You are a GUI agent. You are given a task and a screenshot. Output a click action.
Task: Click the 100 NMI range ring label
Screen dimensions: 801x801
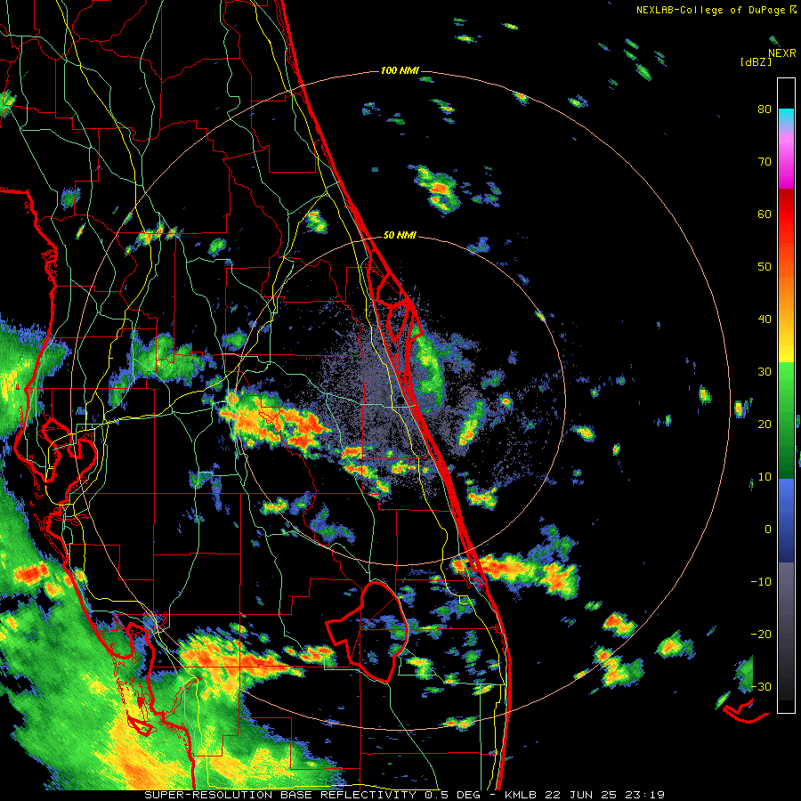(400, 70)
